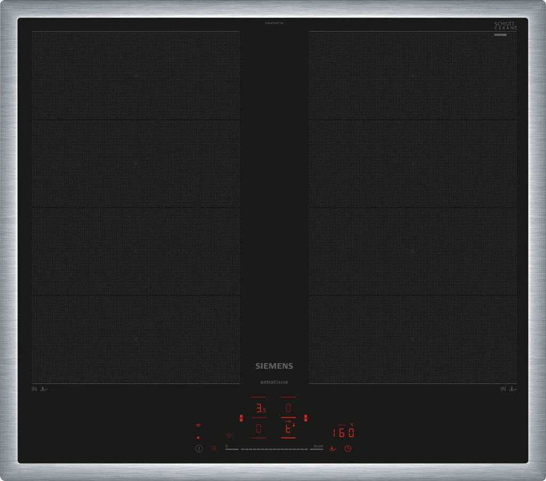Touch the SIEMENS logo on the hob
Viewport: 546px width, 481px height.
coord(274,366)
